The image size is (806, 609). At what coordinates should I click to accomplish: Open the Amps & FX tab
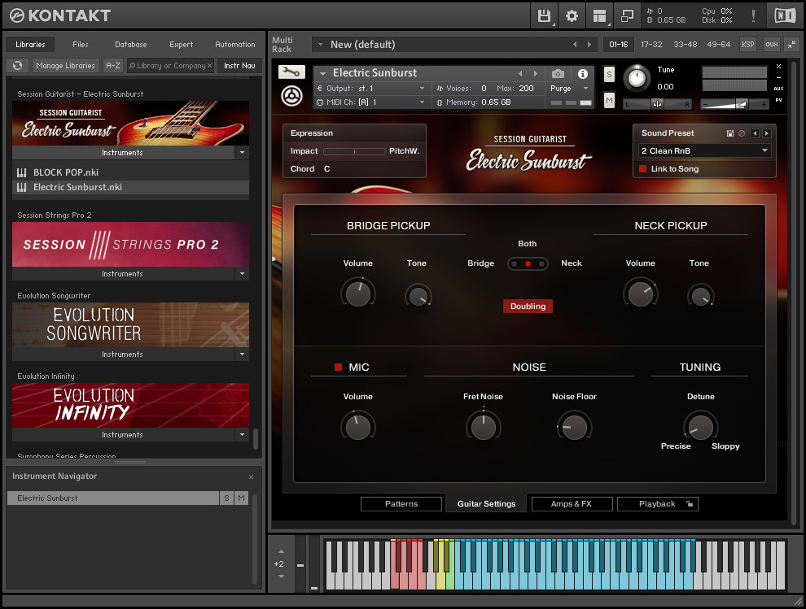coord(572,504)
